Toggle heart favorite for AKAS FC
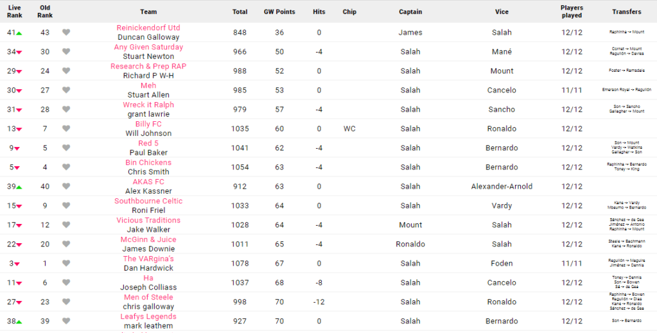 point(66,187)
